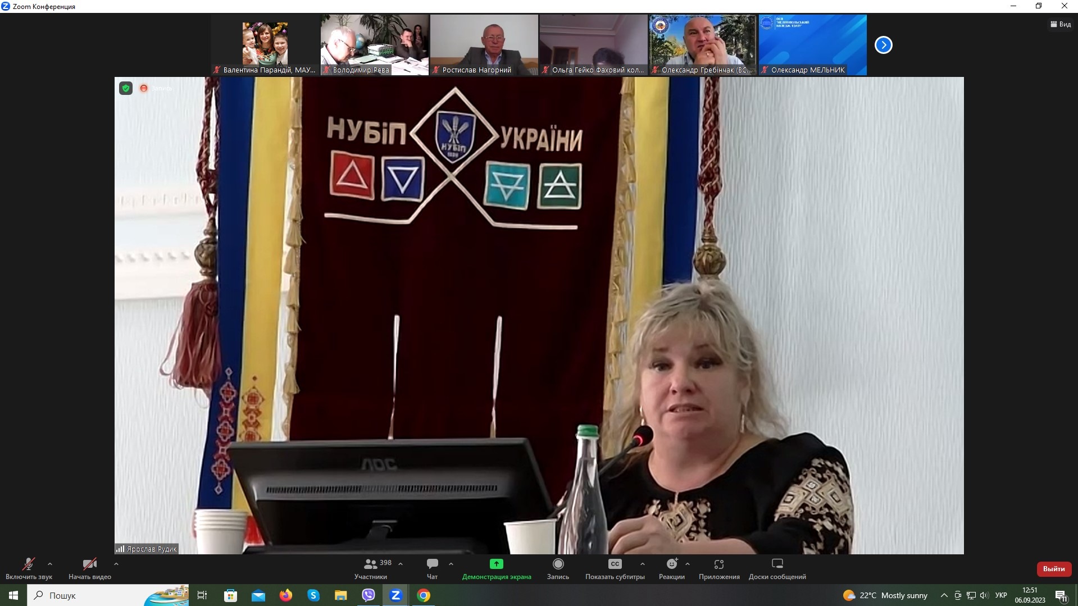Image resolution: width=1078 pixels, height=606 pixels.
Task: Expand video options arrow beside Начать видео
Action: 116,564
